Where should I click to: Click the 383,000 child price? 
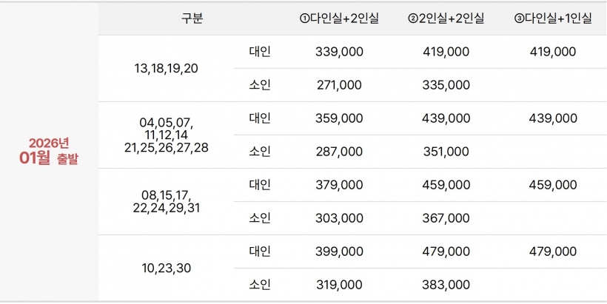click(446, 285)
